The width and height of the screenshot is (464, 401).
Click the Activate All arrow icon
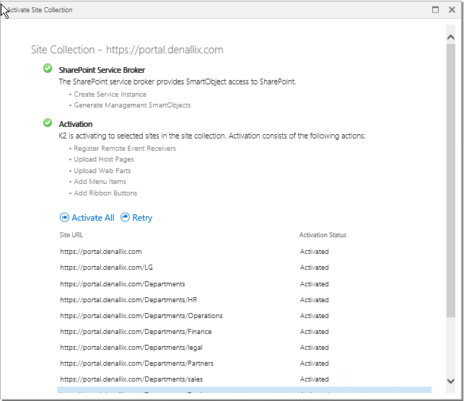(64, 218)
